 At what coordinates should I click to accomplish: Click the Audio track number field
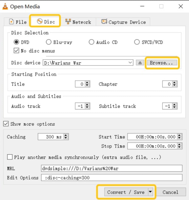pos(80,106)
